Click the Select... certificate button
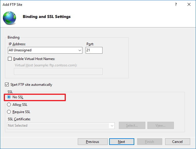Viewport: 196px width, 149px height. (132, 125)
